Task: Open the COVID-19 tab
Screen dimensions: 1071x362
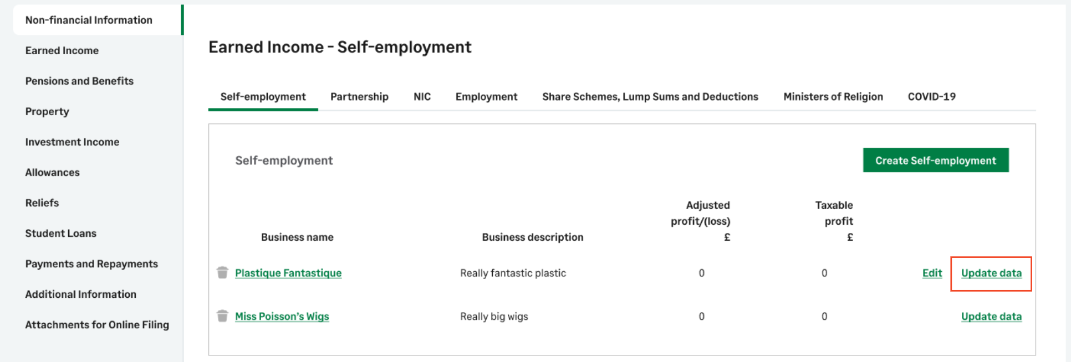Action: tap(931, 97)
